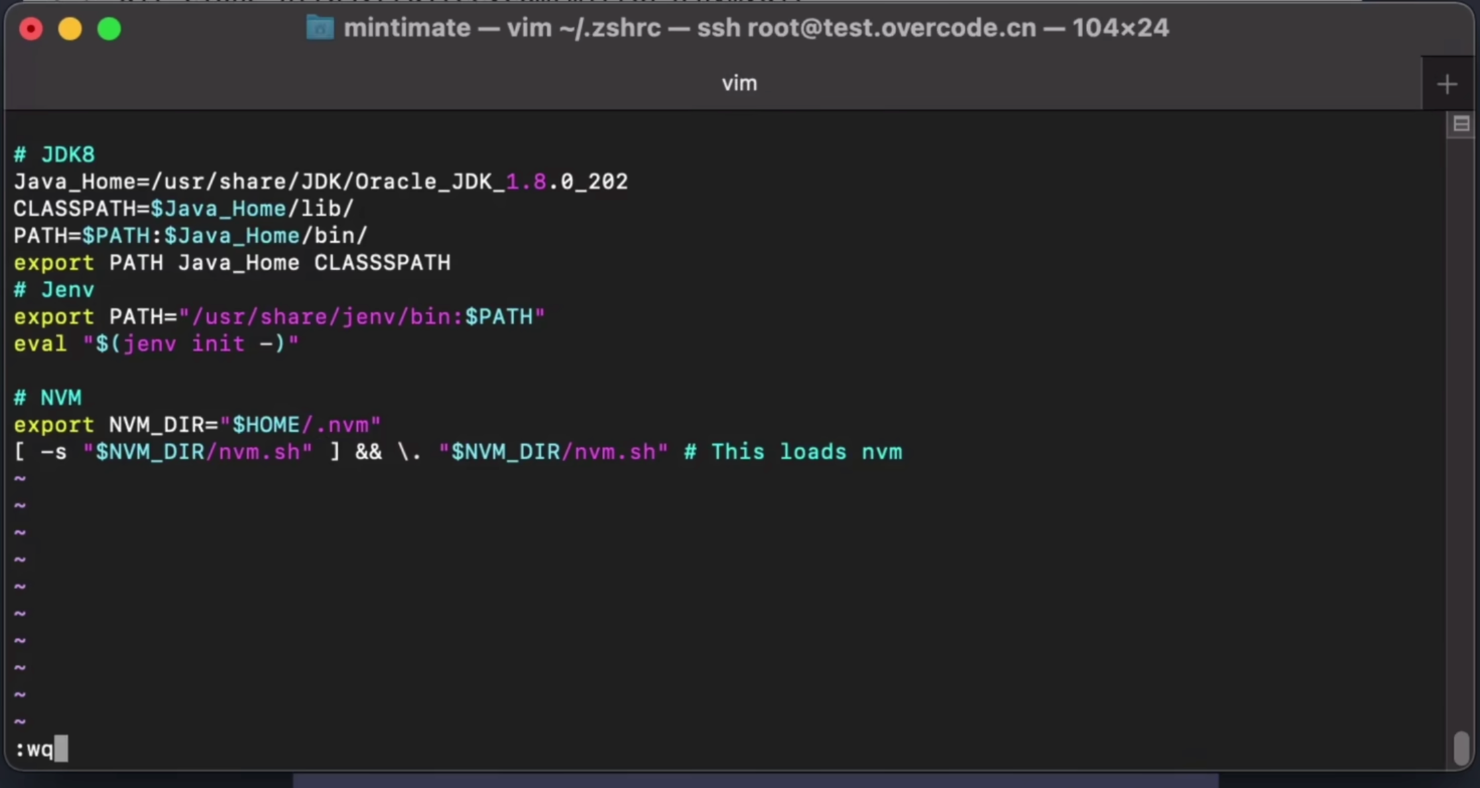This screenshot has width=1480, height=788.
Task: Click the split pane icon at top right
Action: (1461, 124)
